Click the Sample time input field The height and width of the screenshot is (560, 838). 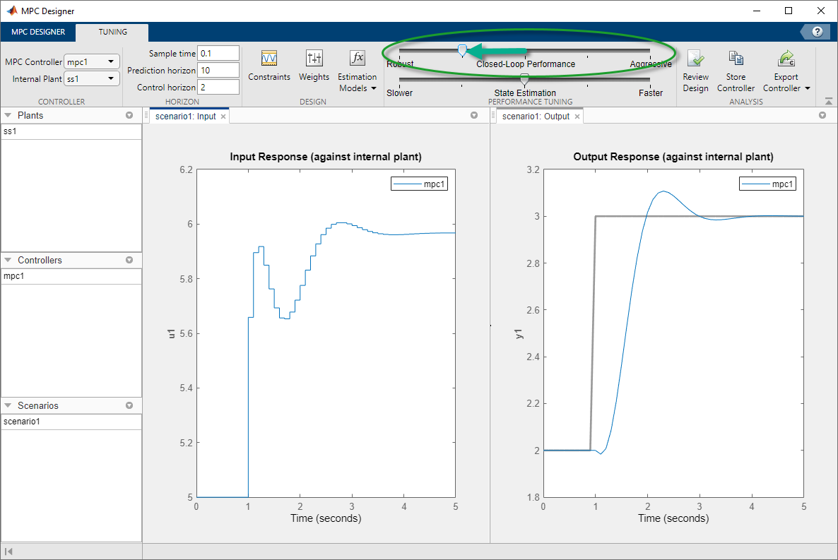point(218,54)
